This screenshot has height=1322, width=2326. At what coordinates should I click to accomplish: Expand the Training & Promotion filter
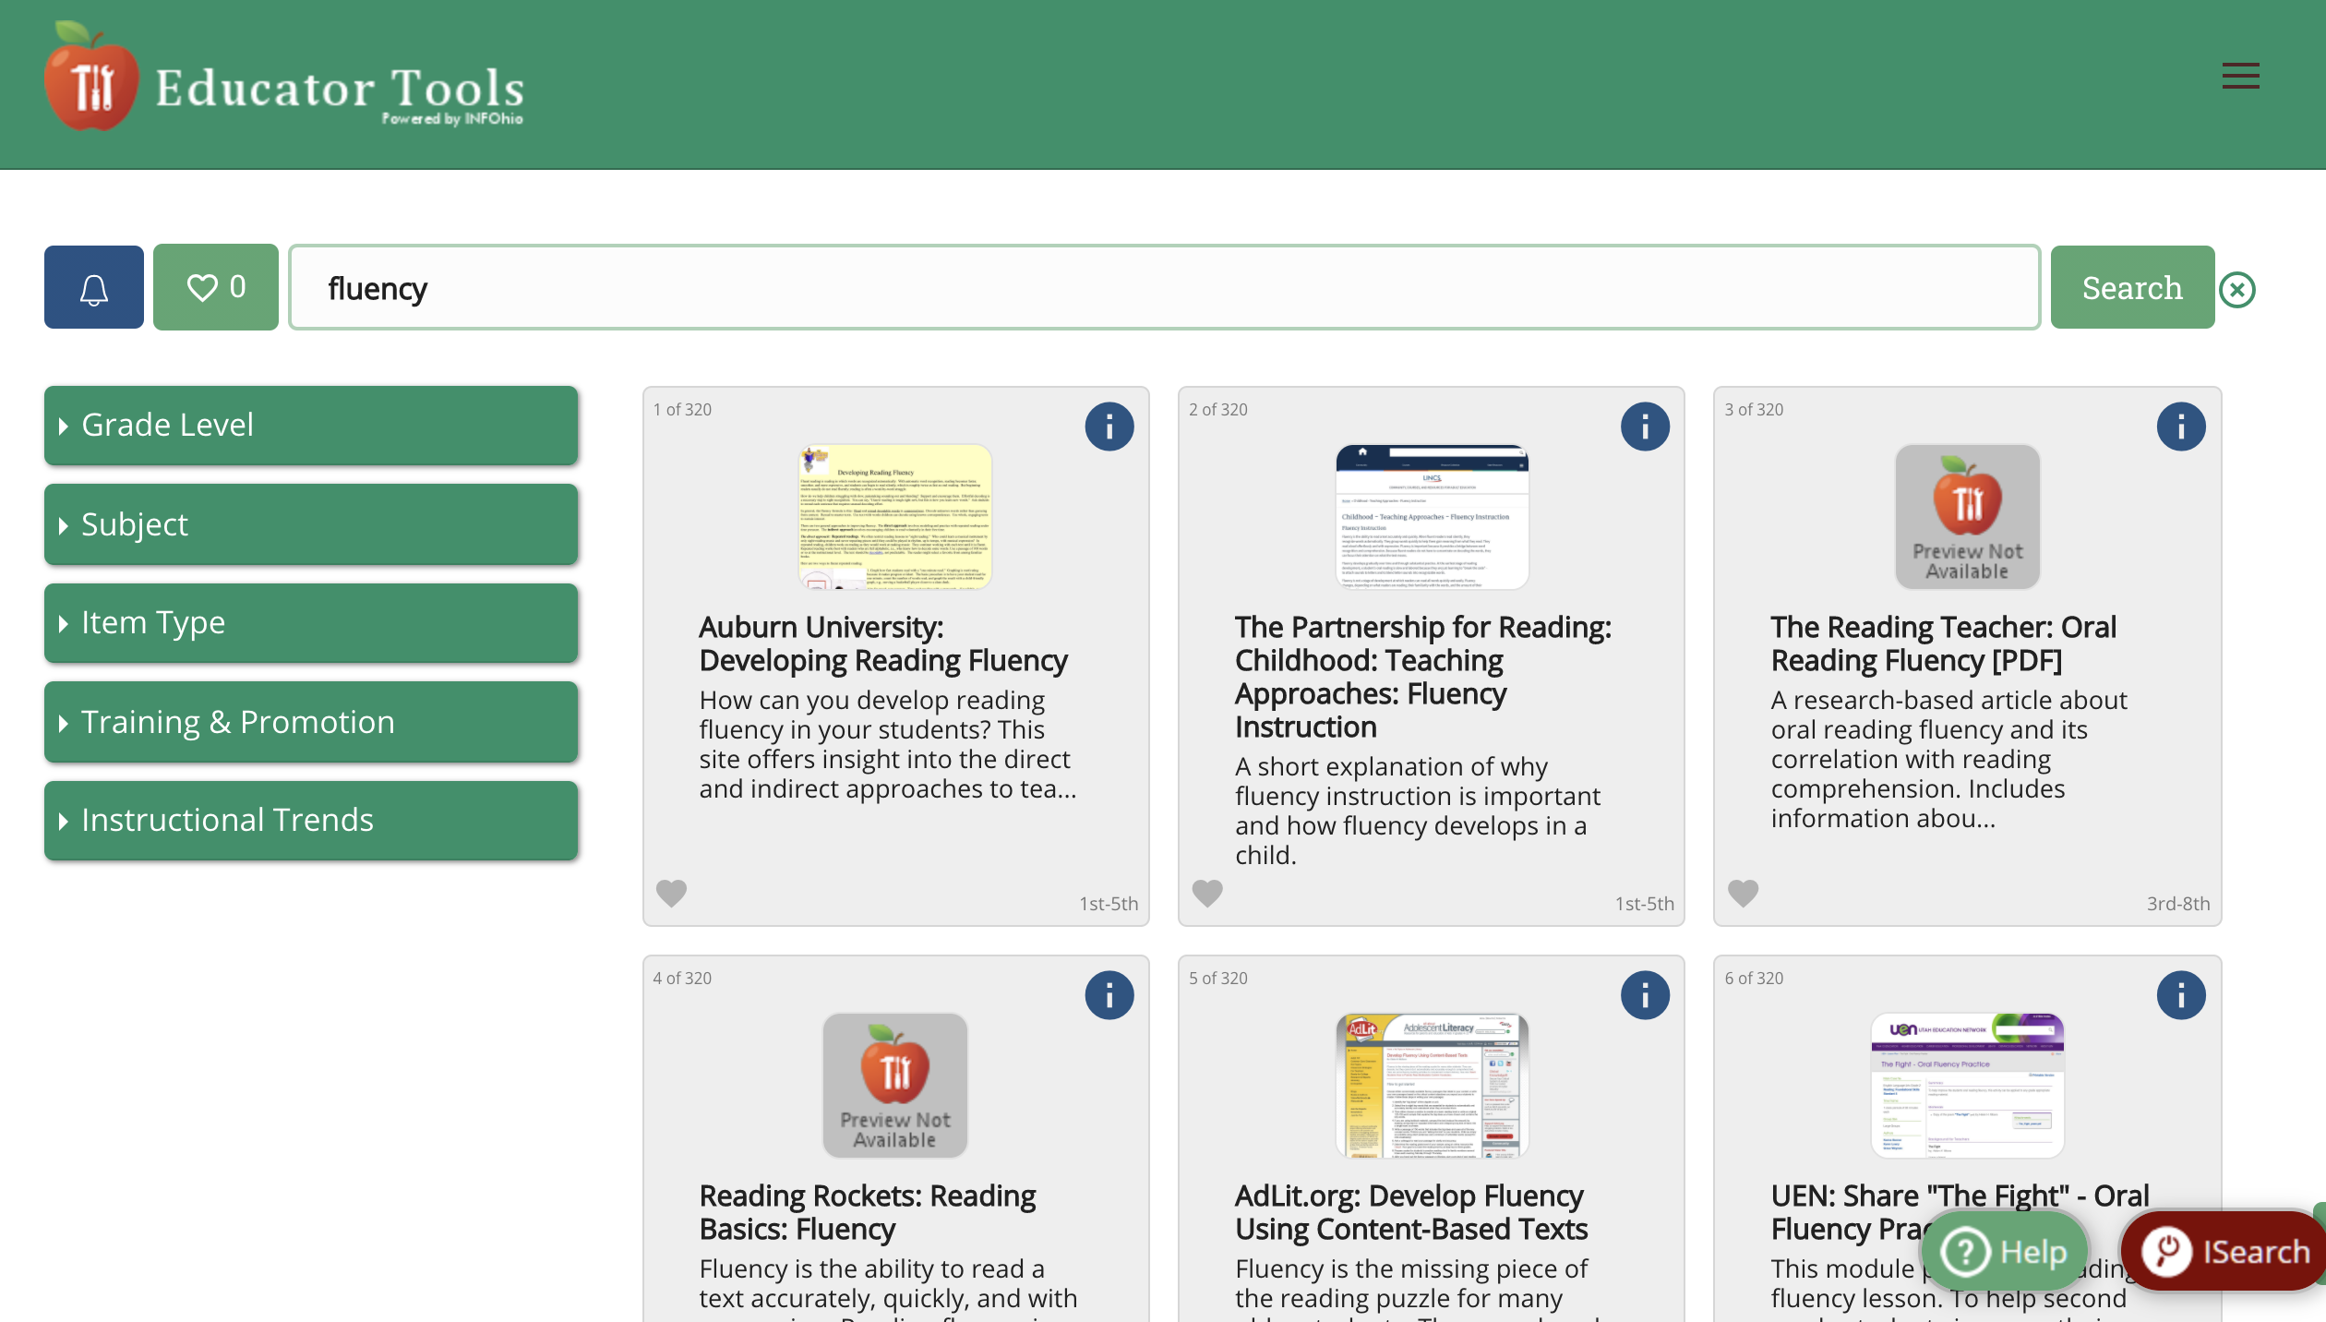click(311, 721)
